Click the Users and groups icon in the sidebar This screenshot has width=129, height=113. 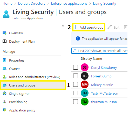click(x=4, y=85)
